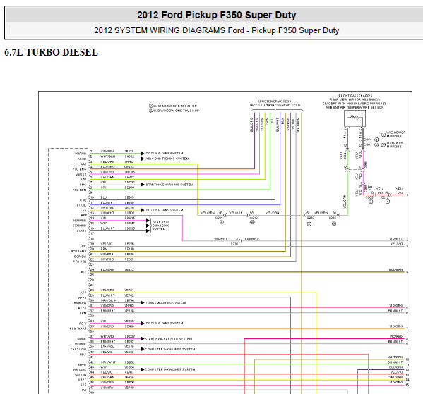The height and width of the screenshot is (394, 423).
Task: Click the arrowhead before 'TRANSMISSION SYSTEM'
Action: [143, 302]
